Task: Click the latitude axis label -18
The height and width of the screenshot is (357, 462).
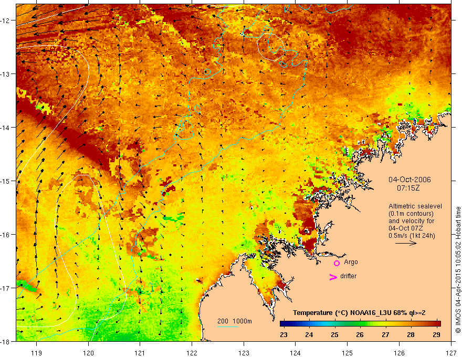Action: coord(5,341)
